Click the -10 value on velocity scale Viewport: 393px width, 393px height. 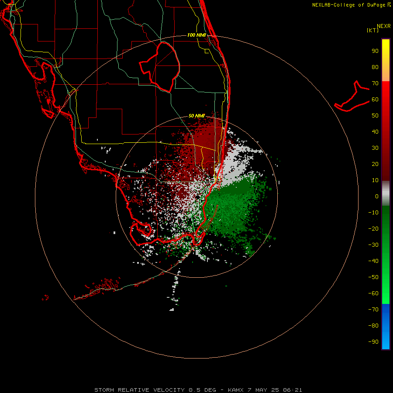(x=373, y=213)
